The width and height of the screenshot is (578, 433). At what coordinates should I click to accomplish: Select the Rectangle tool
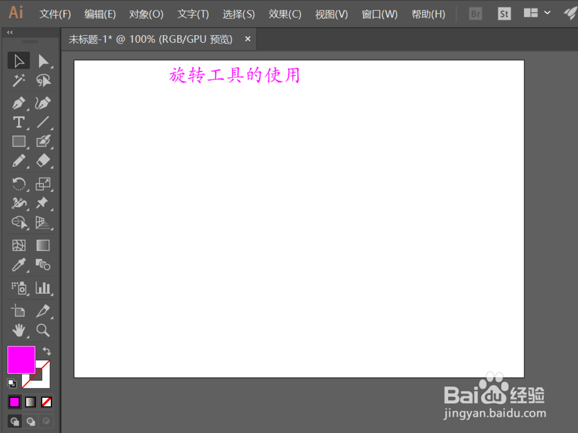(x=18, y=141)
